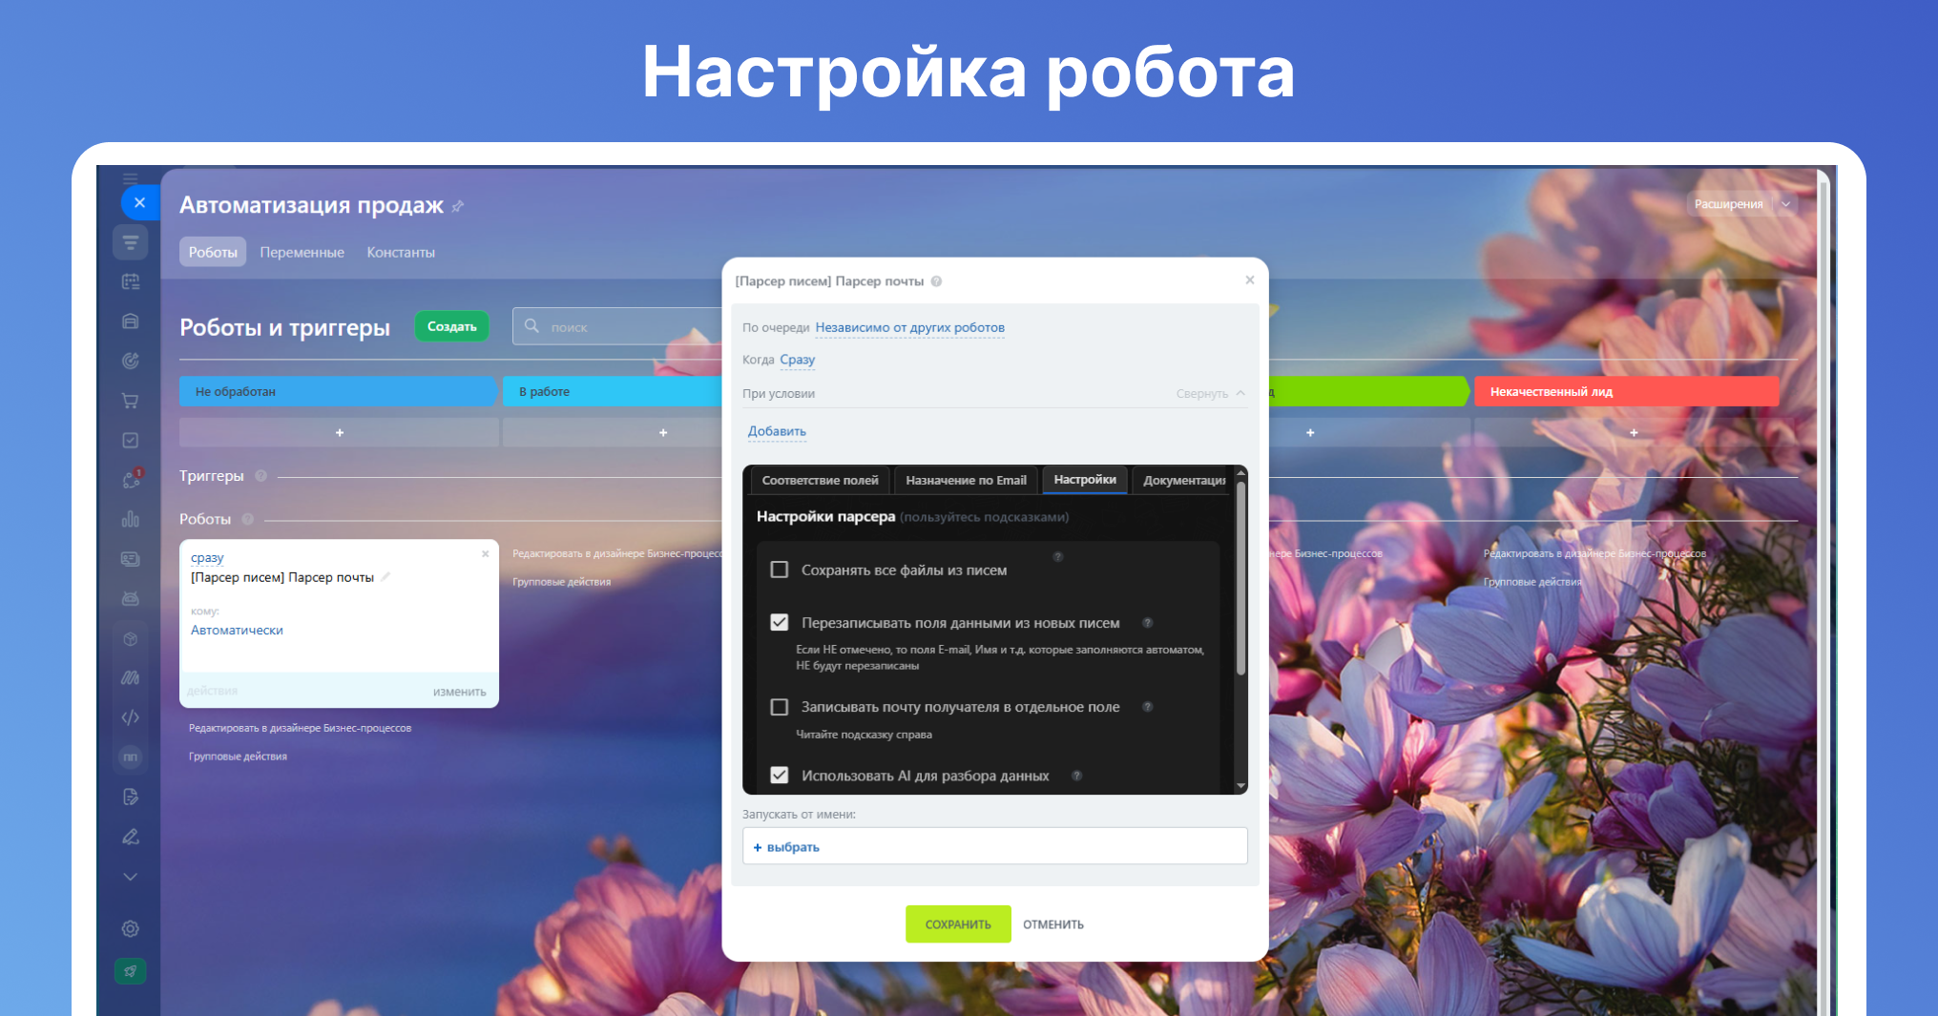Click Групповые действия under Не обработан

pos(238,757)
